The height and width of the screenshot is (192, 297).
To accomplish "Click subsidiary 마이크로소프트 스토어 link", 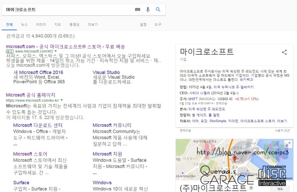I will [x=257, y=121].
